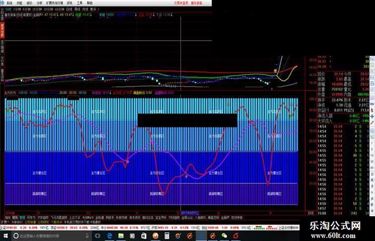Viewport: 375px width, 241px height.
Task: Click the blue cross move icon
Action: pos(372,116)
